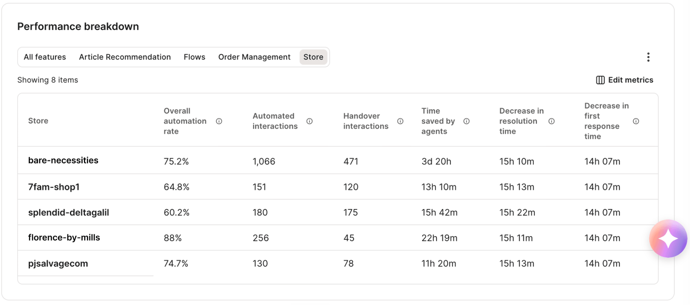Click info icon next to Decrease in resolution time

[x=552, y=121]
